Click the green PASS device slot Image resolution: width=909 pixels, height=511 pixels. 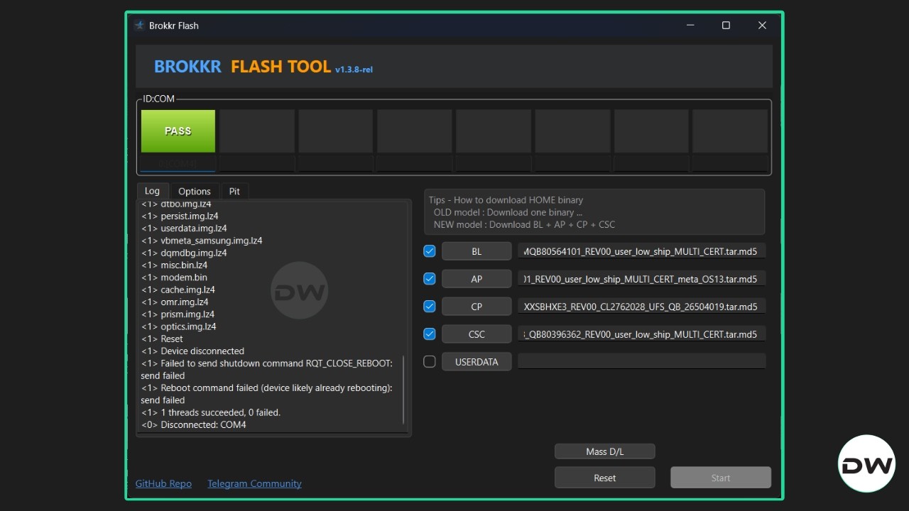[178, 131]
